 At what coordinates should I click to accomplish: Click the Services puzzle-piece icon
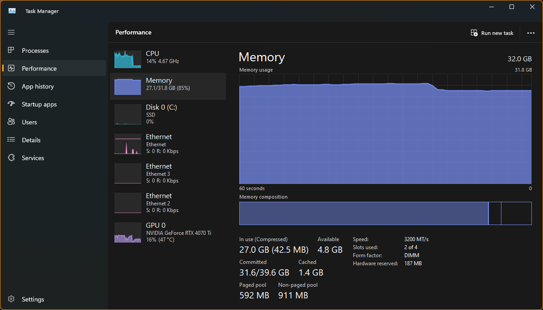click(12, 158)
